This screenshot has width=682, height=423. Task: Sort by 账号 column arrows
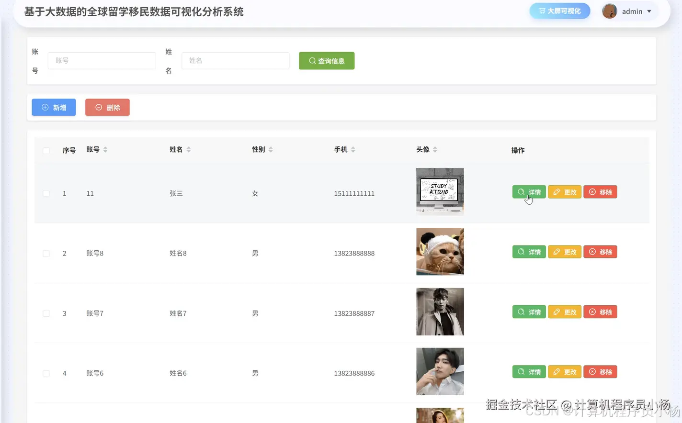coord(105,150)
